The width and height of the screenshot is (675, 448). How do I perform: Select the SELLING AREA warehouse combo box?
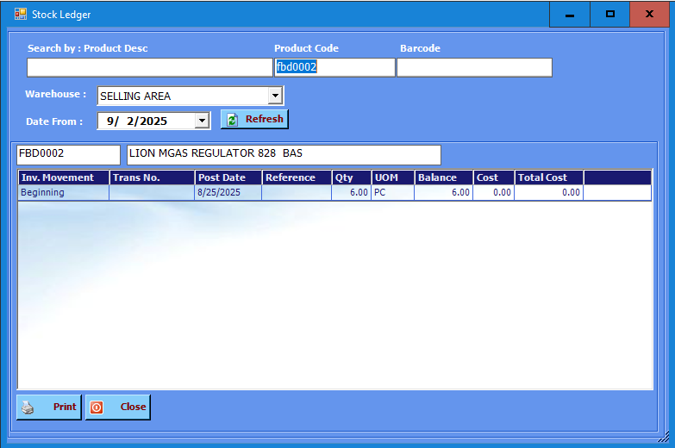(183, 96)
